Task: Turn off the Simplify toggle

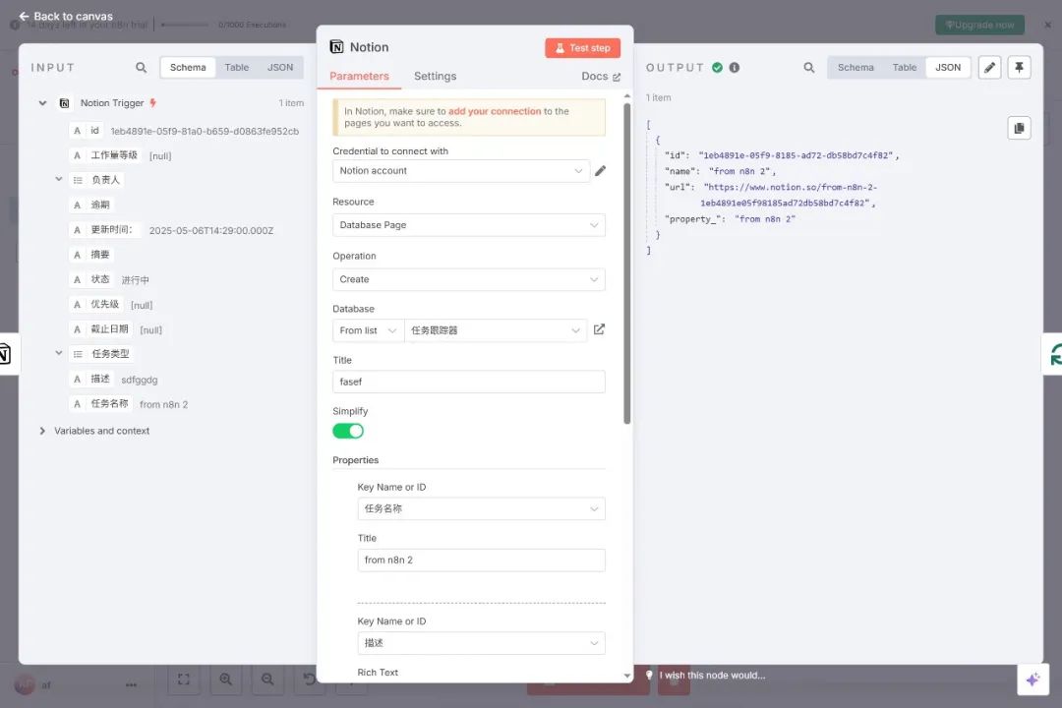Action: click(348, 431)
